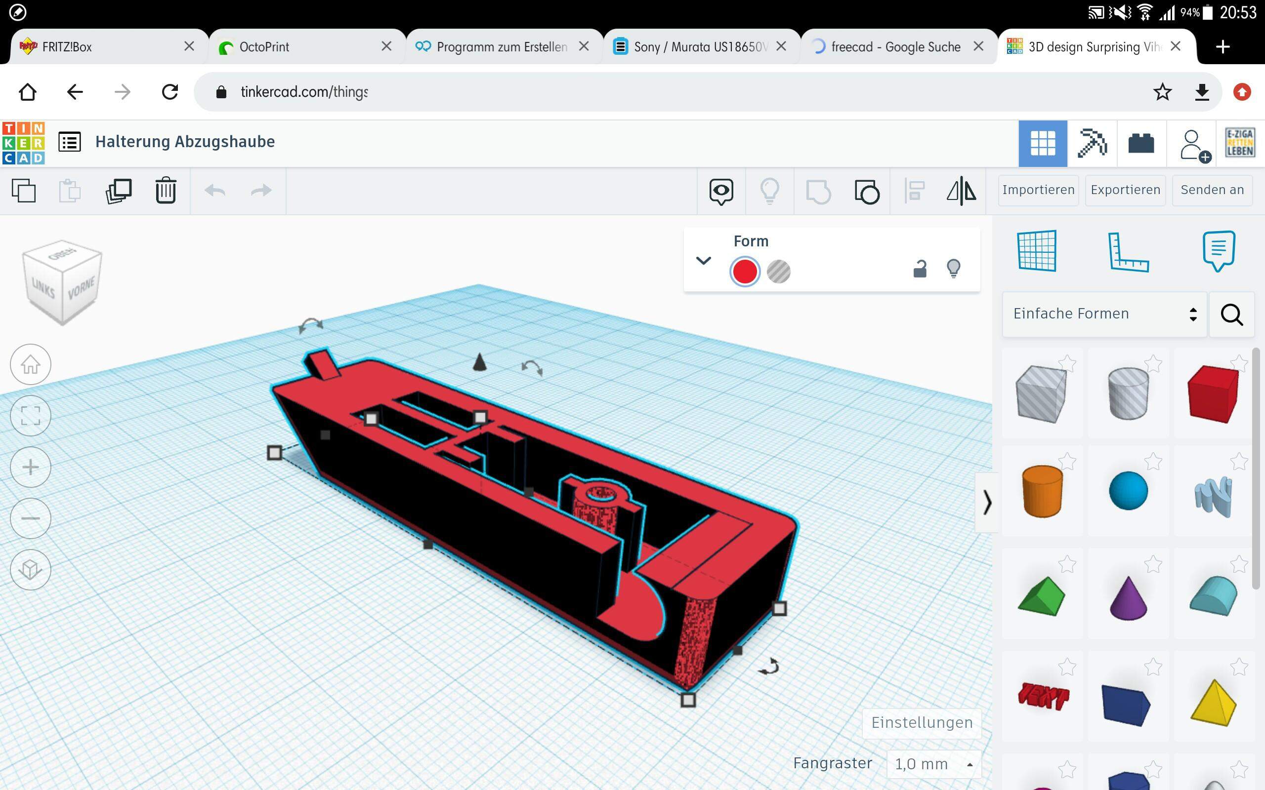The width and height of the screenshot is (1265, 790).
Task: Open the Mirror tool in the toolbar
Action: pyautogui.click(x=963, y=191)
